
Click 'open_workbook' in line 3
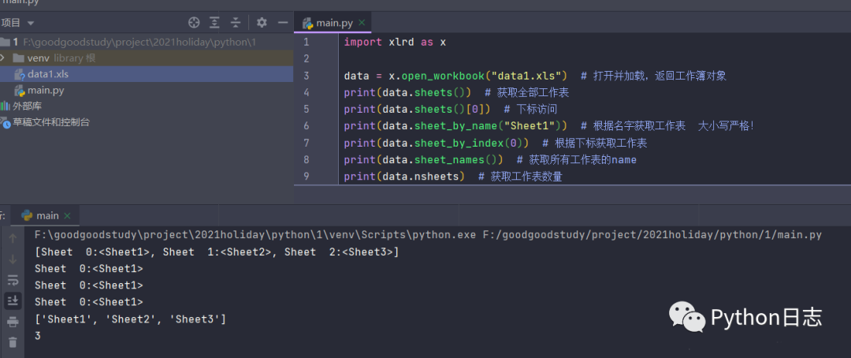coord(442,76)
